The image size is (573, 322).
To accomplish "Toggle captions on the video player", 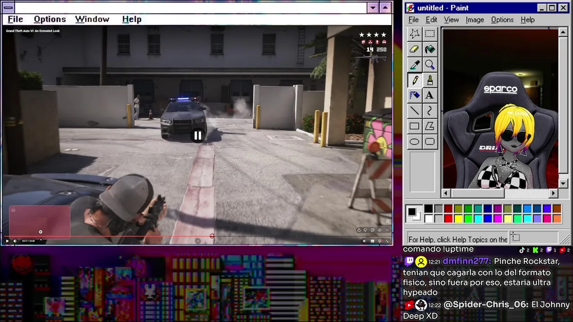I will tap(372, 241).
